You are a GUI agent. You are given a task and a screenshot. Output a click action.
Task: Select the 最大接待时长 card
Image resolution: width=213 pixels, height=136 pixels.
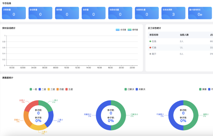199,13
